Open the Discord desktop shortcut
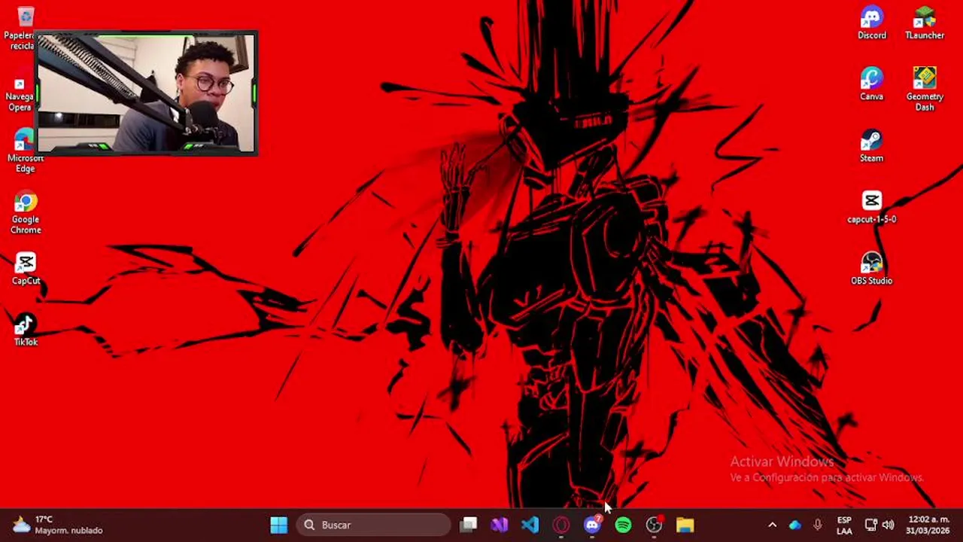Image resolution: width=963 pixels, height=542 pixels. [872, 23]
